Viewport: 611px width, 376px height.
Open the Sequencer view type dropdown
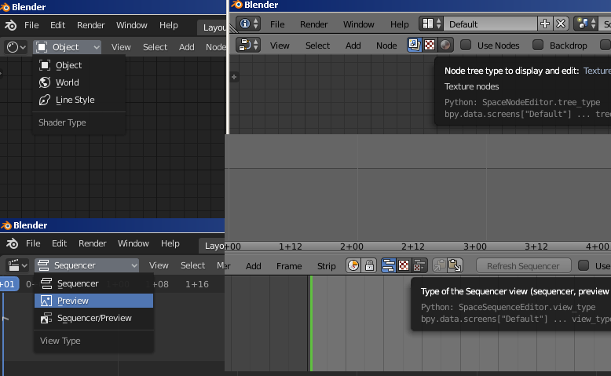click(87, 265)
